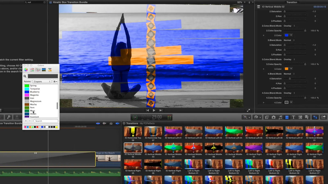Play the viewer clip
Image resolution: width=328 pixels, height=184 pixels.
[x=154, y=110]
